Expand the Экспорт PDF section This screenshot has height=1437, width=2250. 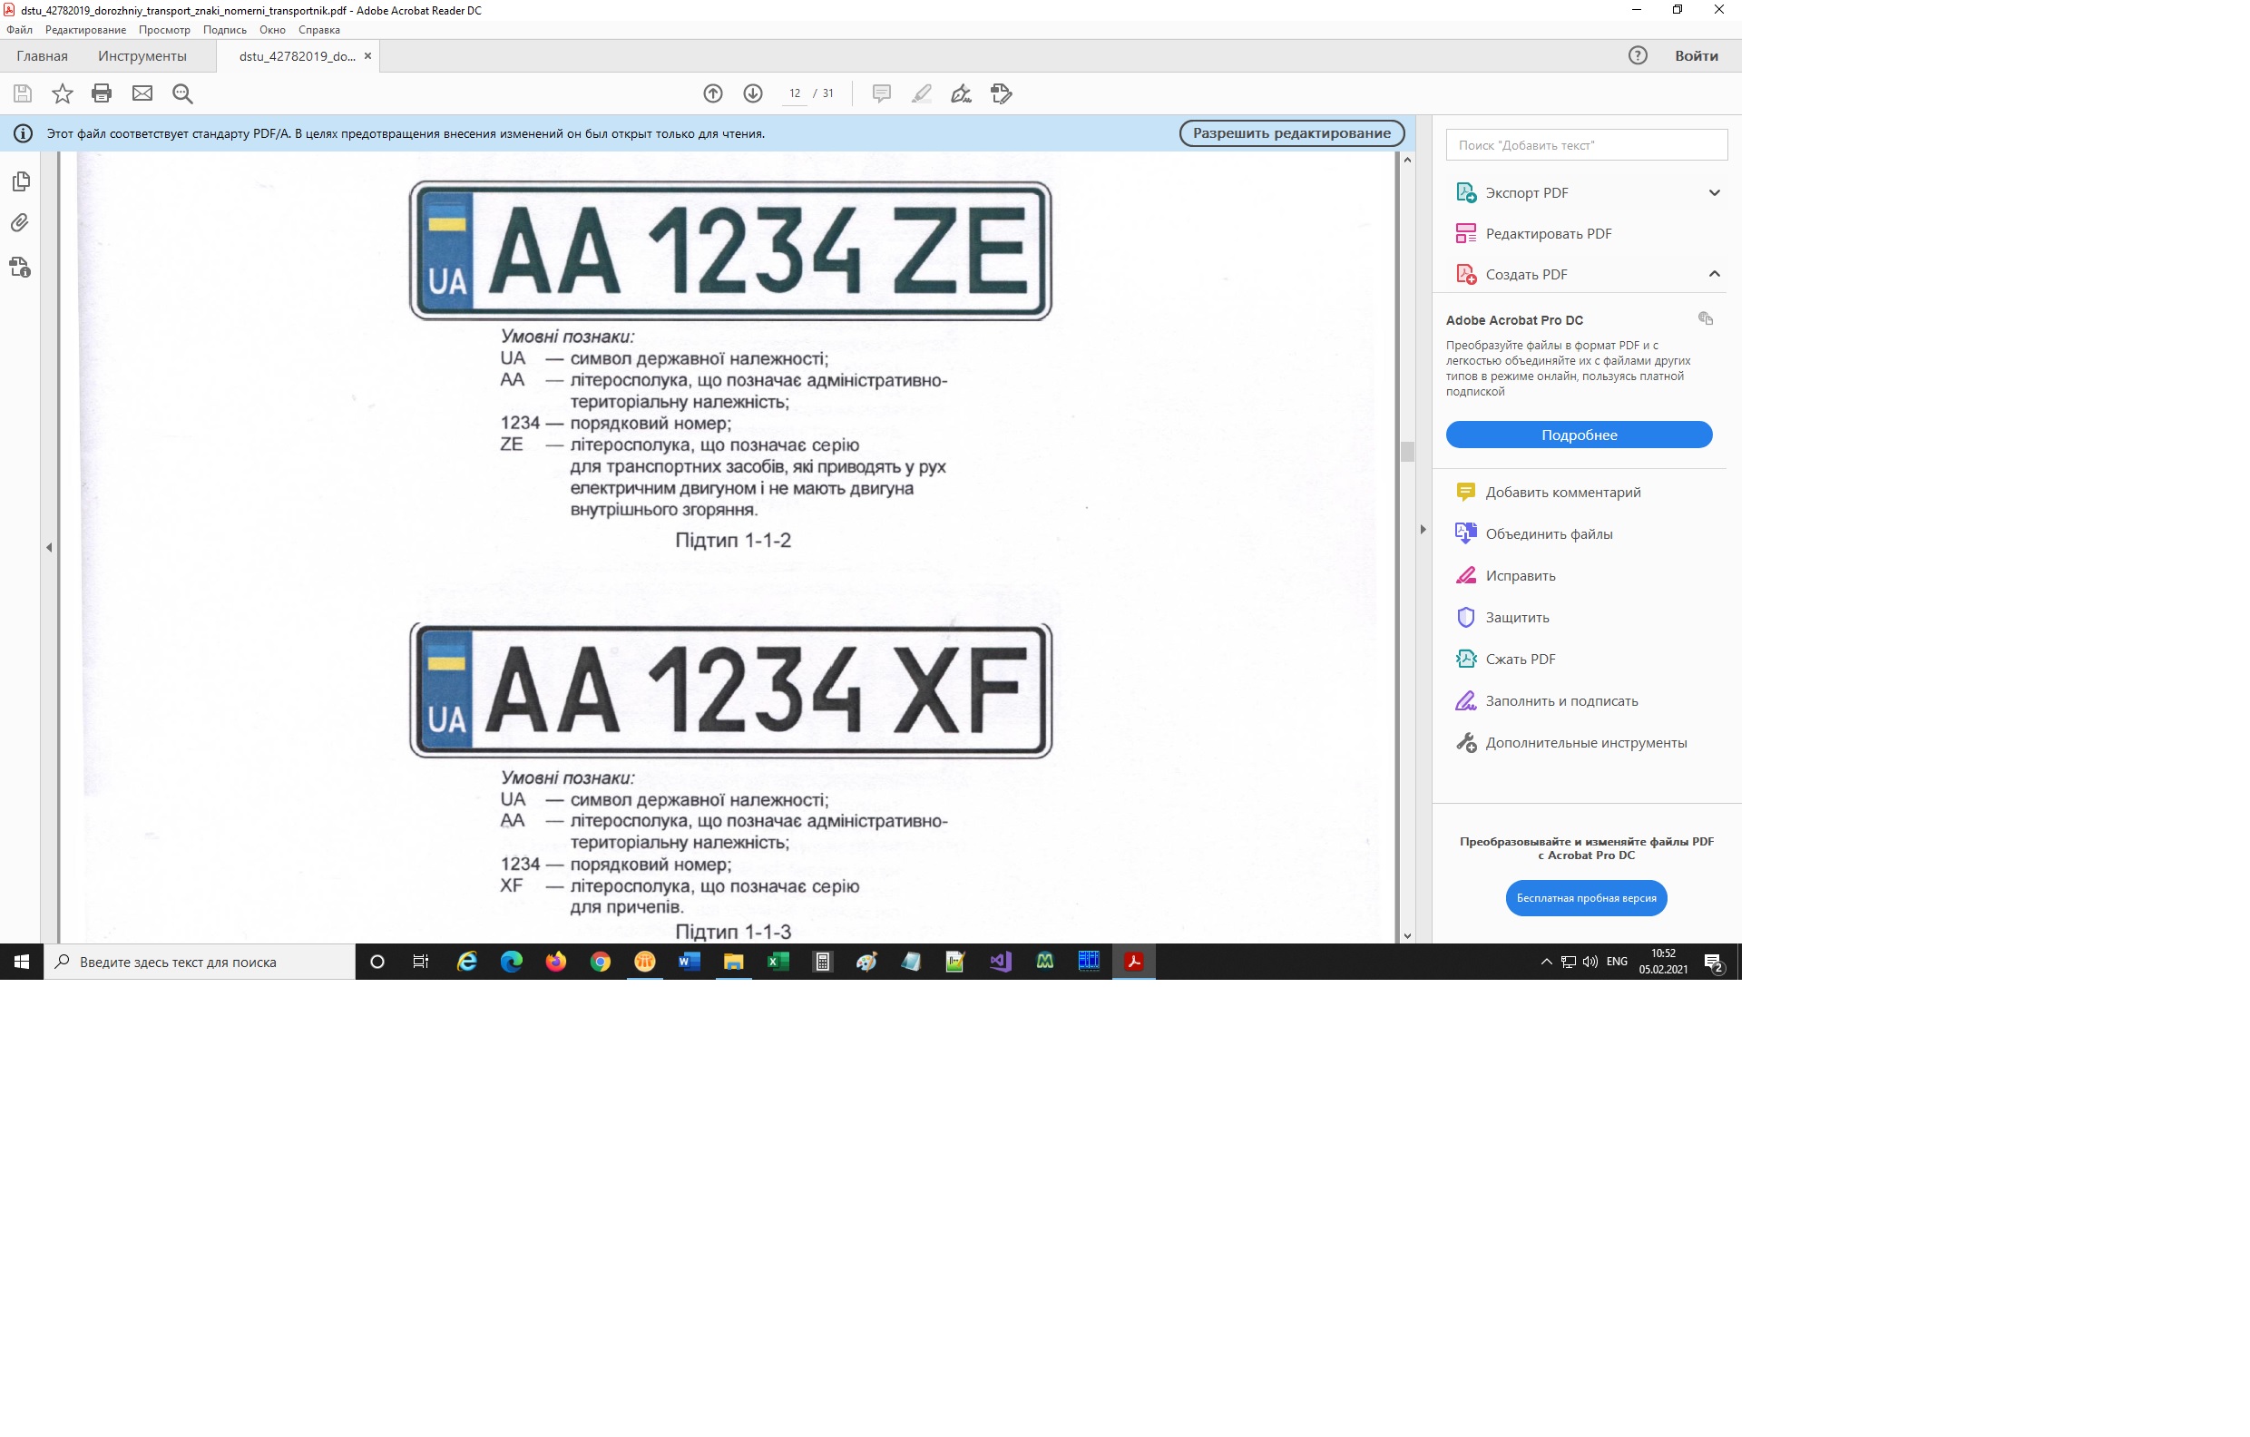coord(1714,192)
